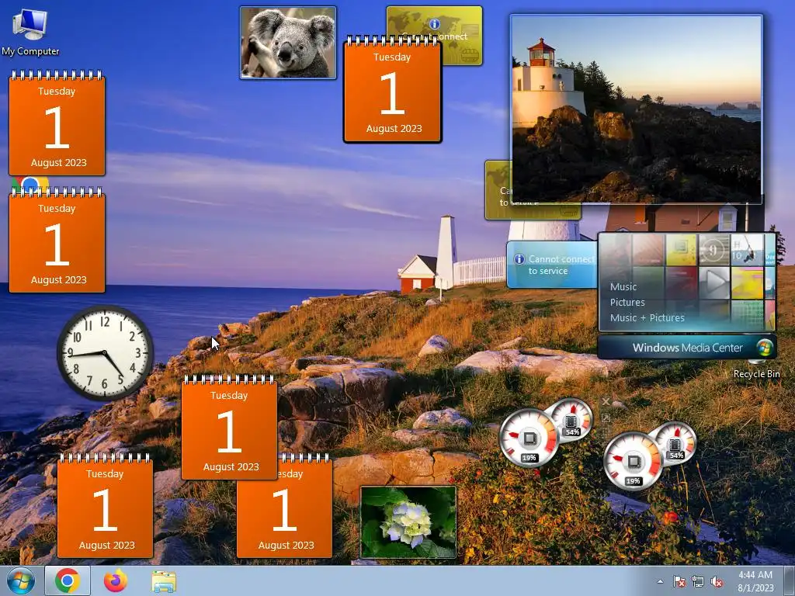Image resolution: width=795 pixels, height=596 pixels.
Task: Open the My Computer desktop icon
Action: (30, 32)
